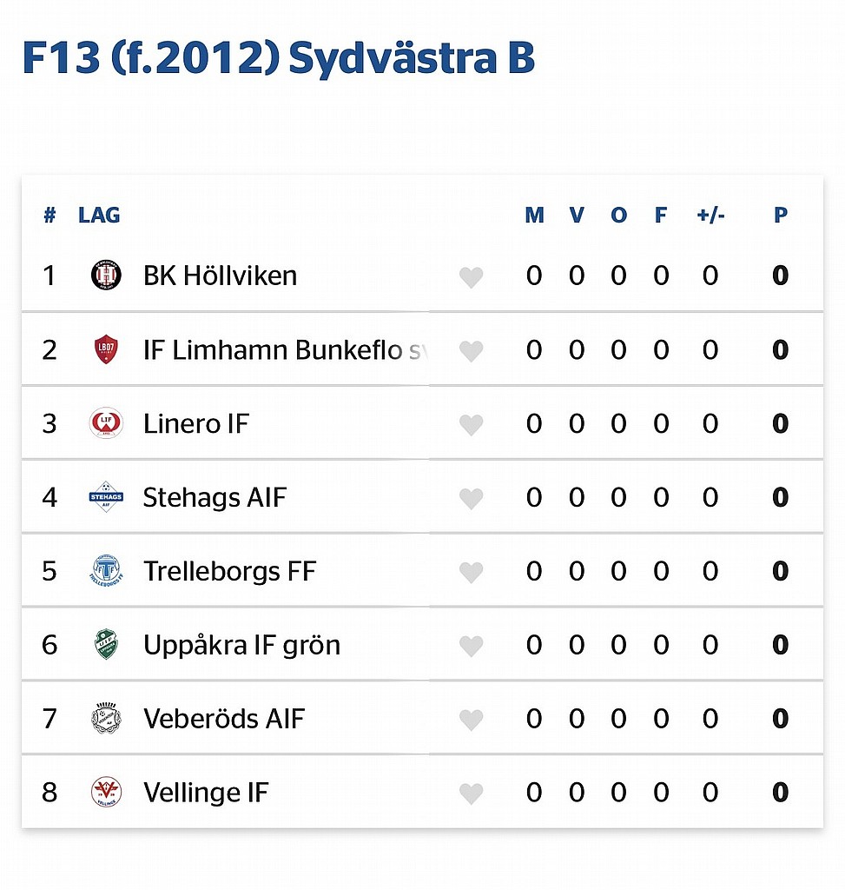Click the Linero IF club badge
Screen dimensions: 845x890
(x=106, y=423)
